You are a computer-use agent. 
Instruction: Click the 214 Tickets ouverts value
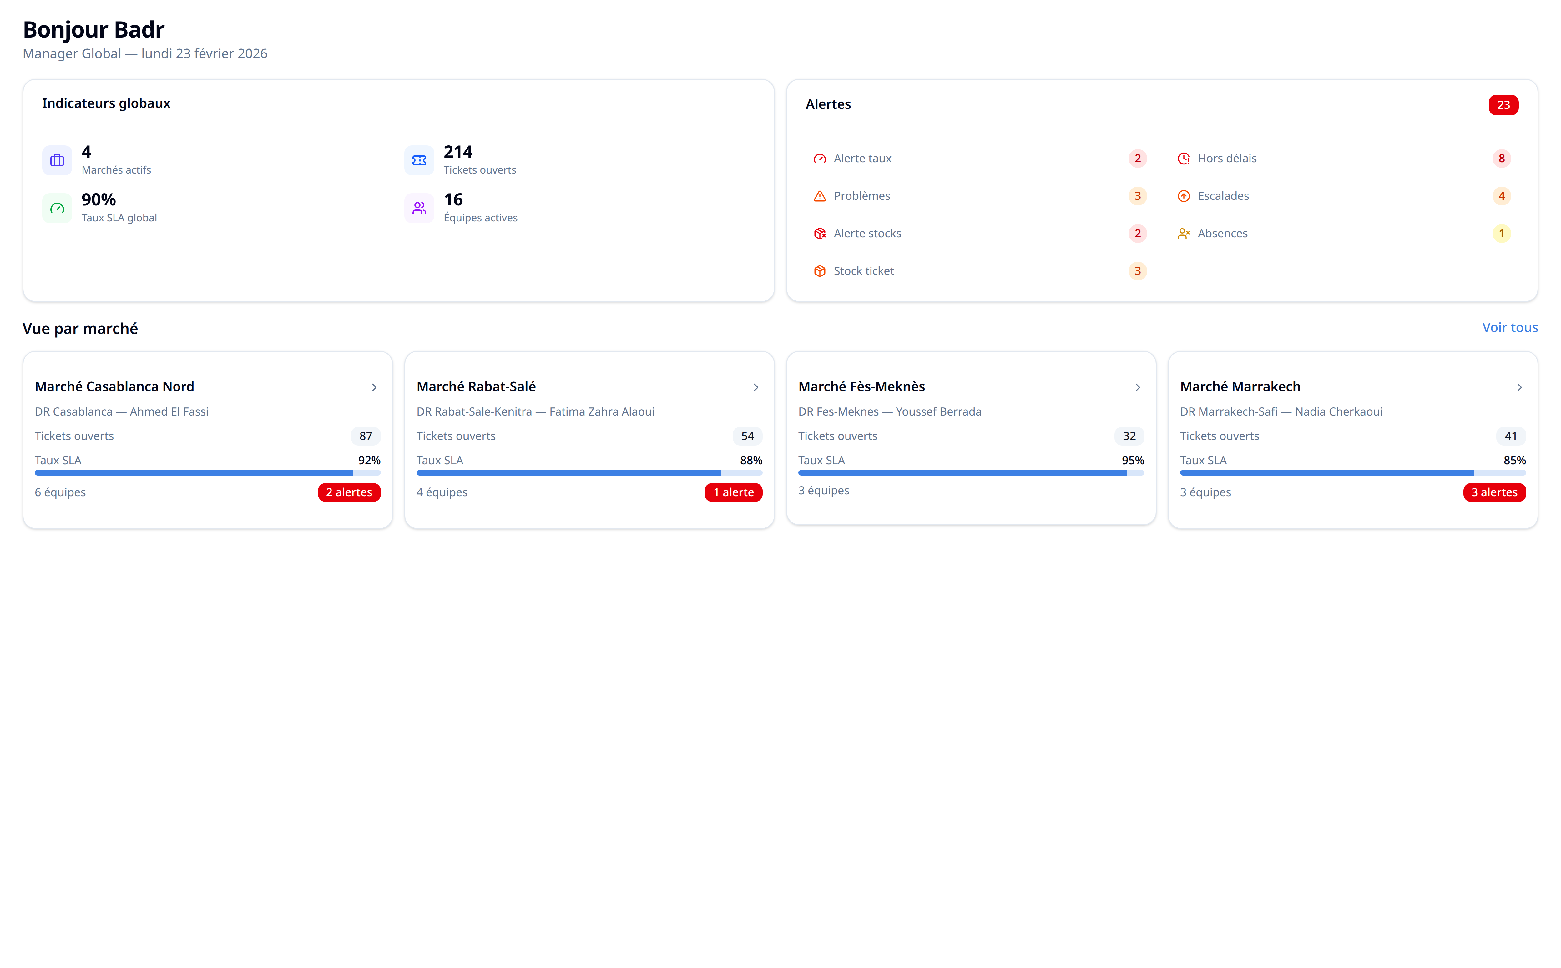pyautogui.click(x=458, y=152)
